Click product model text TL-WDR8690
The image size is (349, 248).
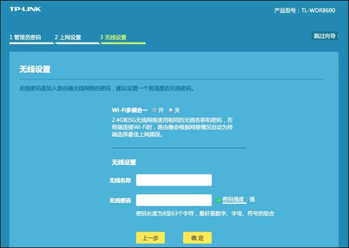point(318,10)
